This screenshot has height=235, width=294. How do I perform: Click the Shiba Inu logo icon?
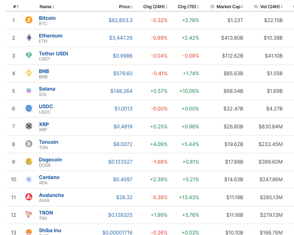point(29,232)
